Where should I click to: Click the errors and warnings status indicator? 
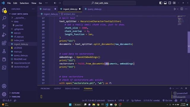pyautogui.click(x=7, y=100)
